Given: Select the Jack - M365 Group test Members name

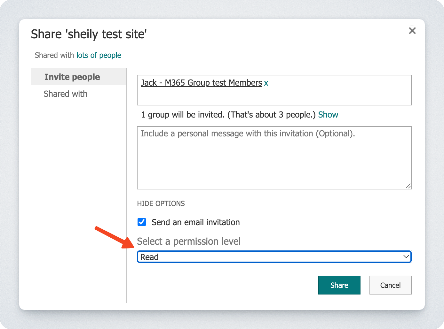Looking at the screenshot, I should 202,83.
